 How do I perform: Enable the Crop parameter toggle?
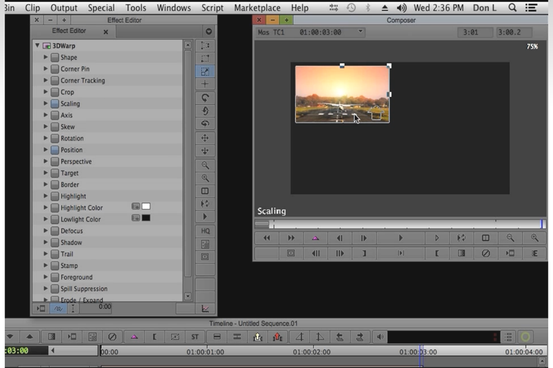pos(55,92)
